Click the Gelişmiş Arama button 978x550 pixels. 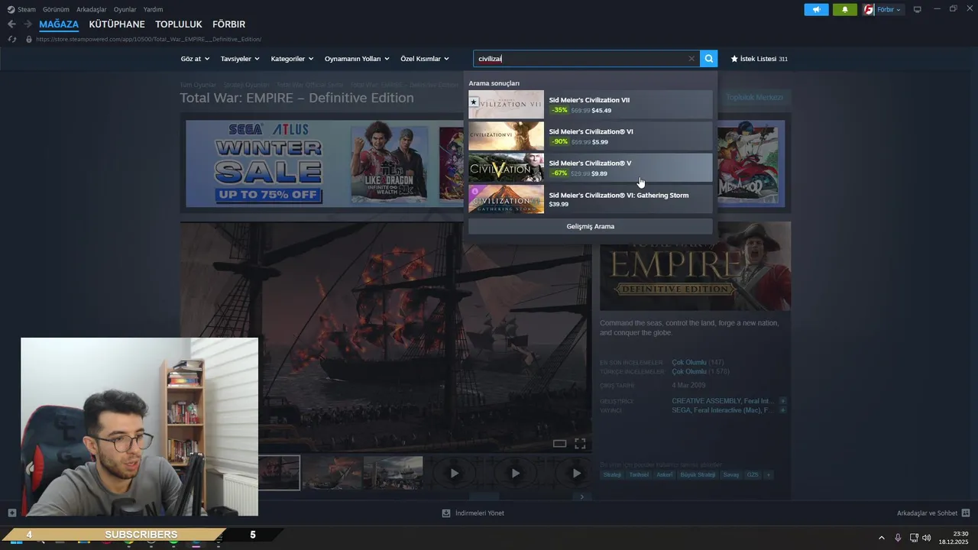590,227
